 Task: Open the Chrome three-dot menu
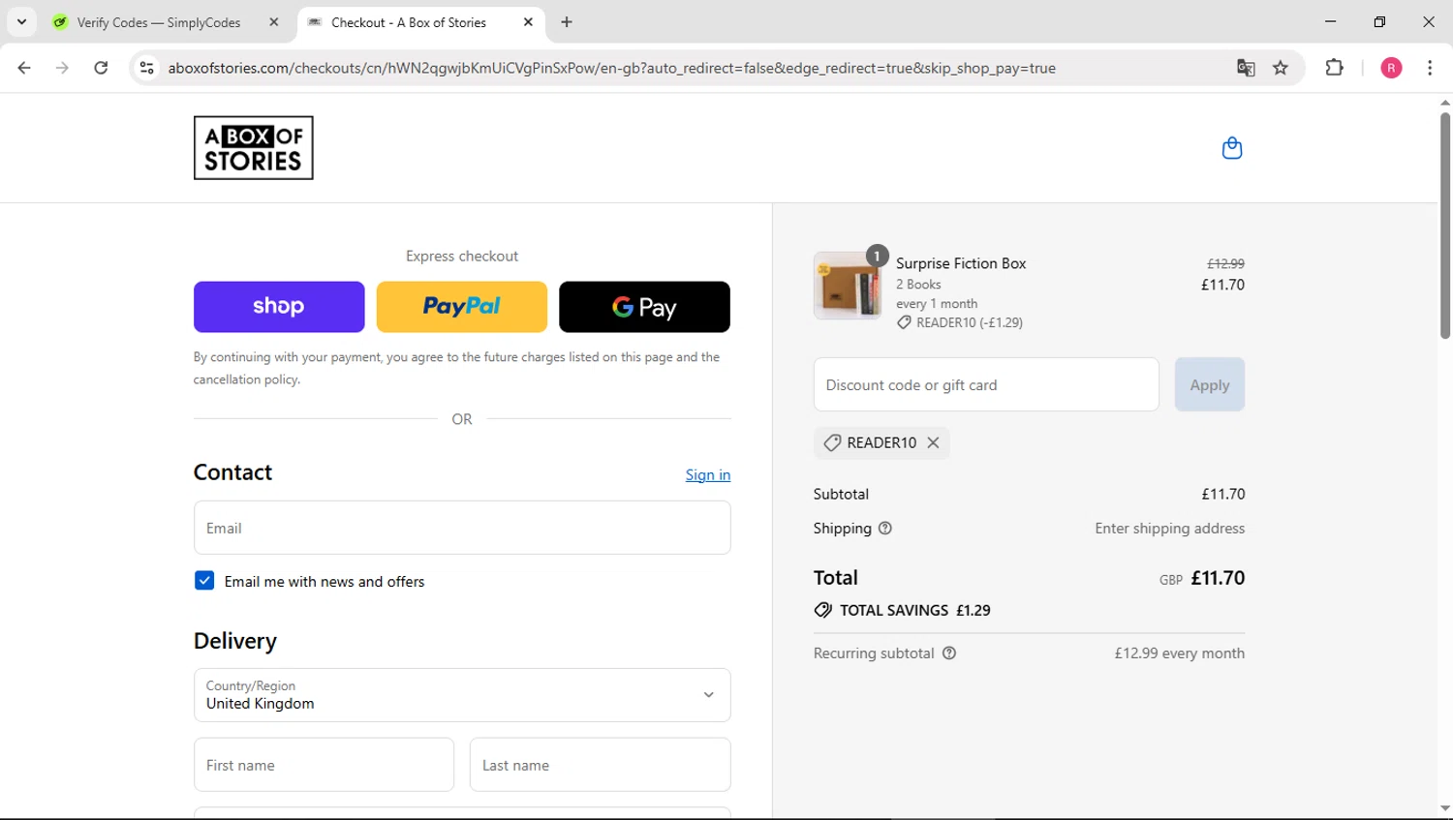point(1430,68)
